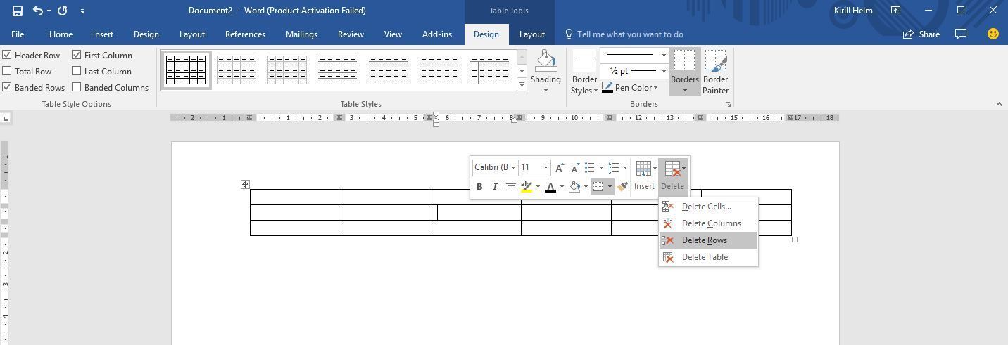Click the yellow text highlight color button
Viewport: 1008px width, 345px height.
click(526, 187)
